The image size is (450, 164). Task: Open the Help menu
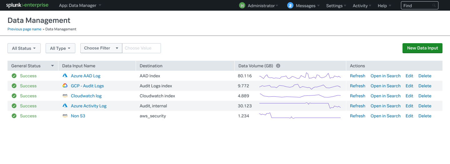[384, 6]
